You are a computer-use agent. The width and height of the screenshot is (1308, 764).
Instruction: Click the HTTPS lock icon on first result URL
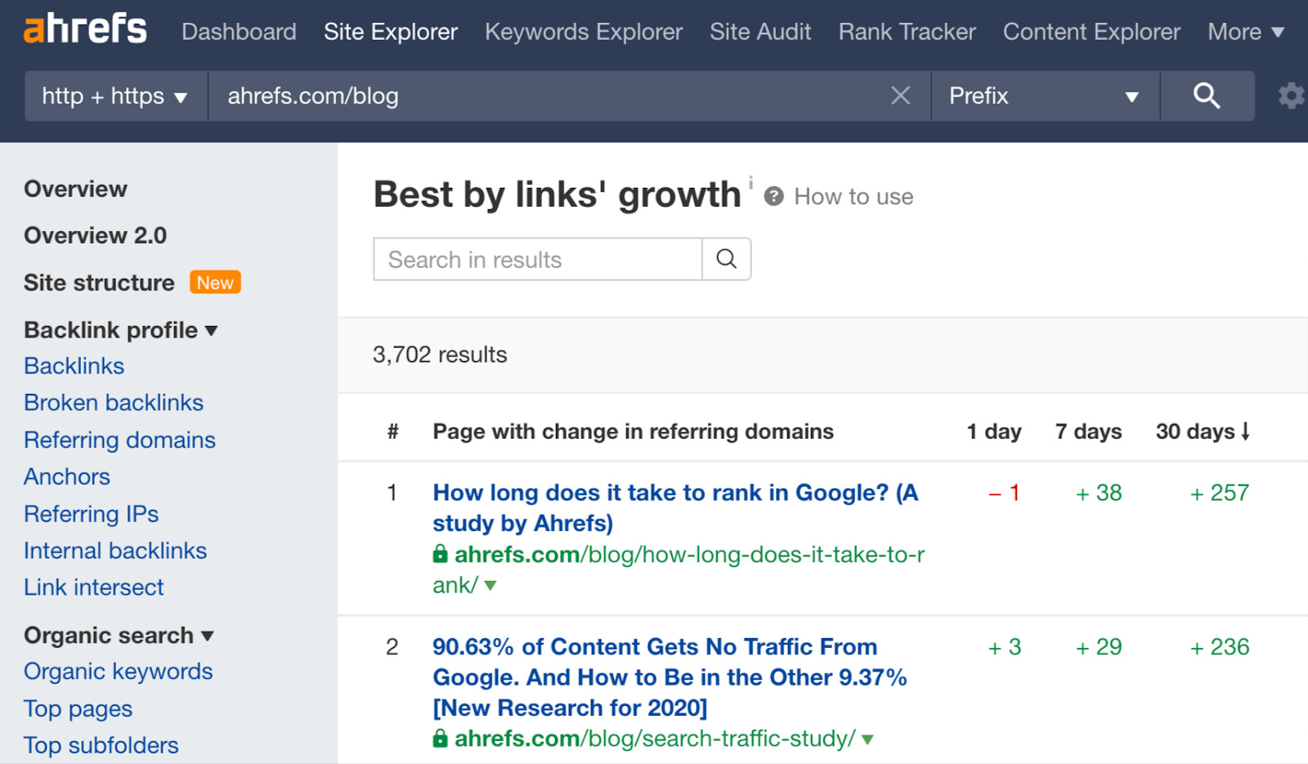click(440, 555)
